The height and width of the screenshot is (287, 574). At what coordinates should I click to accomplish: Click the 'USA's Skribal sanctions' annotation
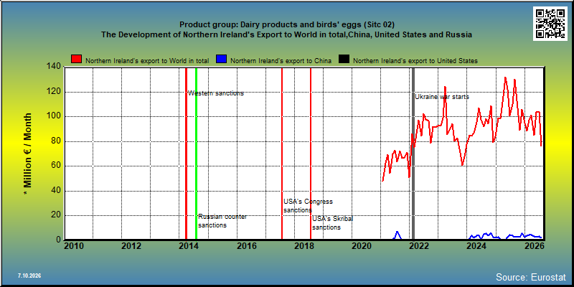(332, 223)
